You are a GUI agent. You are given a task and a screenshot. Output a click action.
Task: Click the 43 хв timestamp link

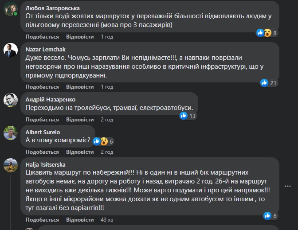coord(108,220)
